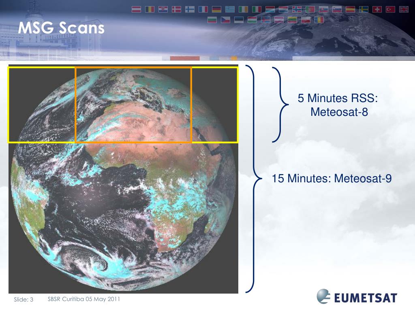
Task: Click the Spain flag icon
Action: 350,10
